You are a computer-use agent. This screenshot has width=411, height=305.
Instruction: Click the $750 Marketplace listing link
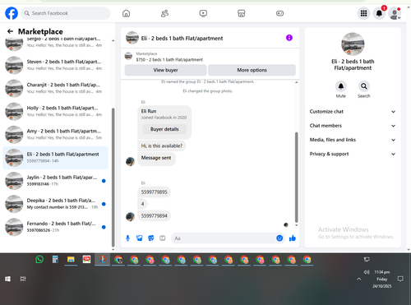coord(169,59)
